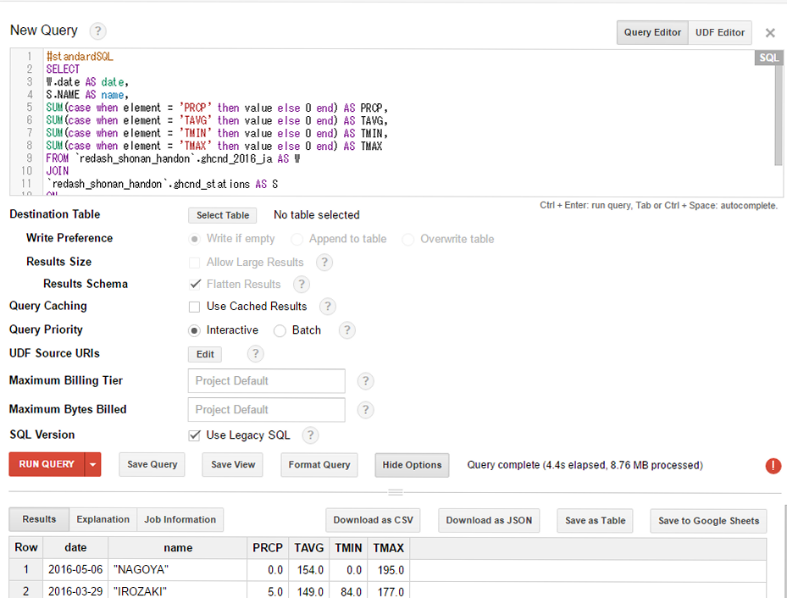This screenshot has height=598, width=787.
Task: Open help for Allow Large Results
Action: click(x=324, y=262)
